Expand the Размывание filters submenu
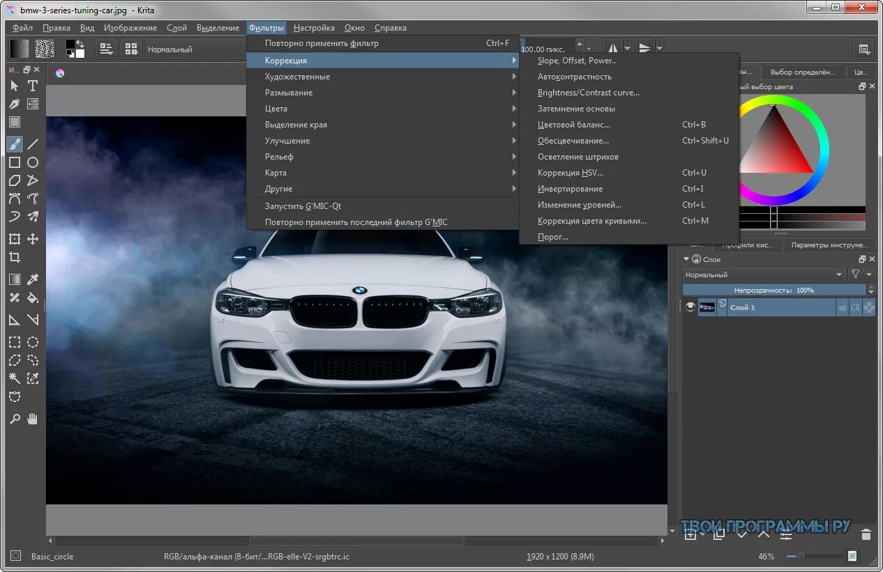This screenshot has height=572, width=883. pyautogui.click(x=382, y=93)
